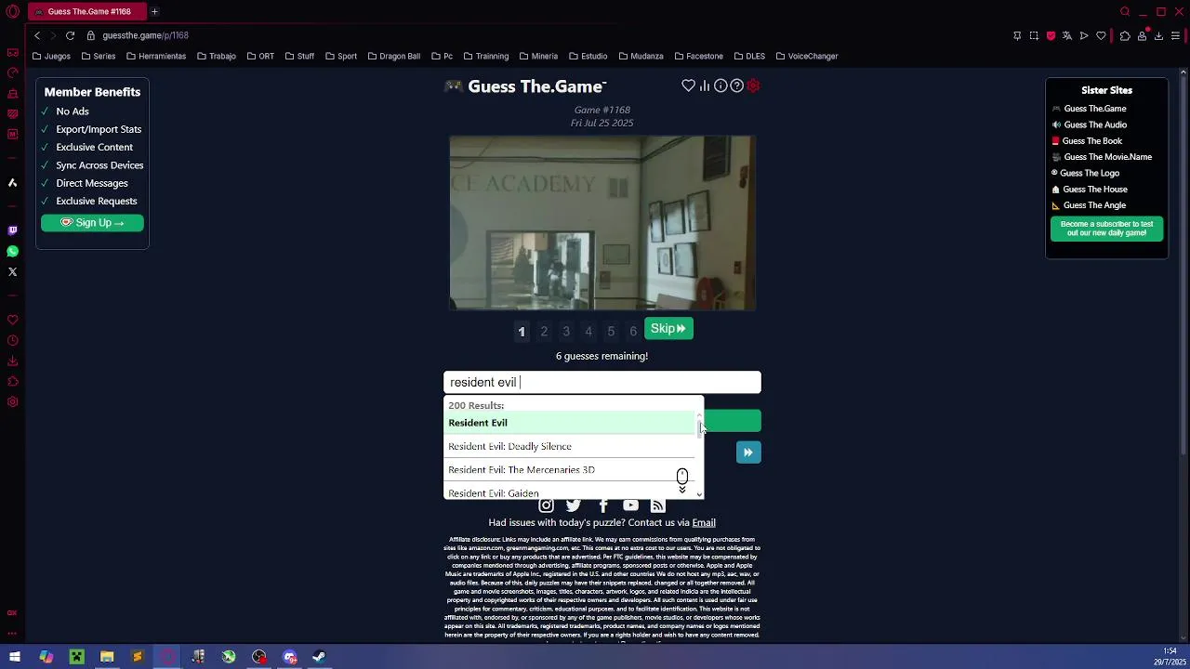Choose Resident Evil: The Mercenaries 3D
The image size is (1190, 669).
coord(569,469)
